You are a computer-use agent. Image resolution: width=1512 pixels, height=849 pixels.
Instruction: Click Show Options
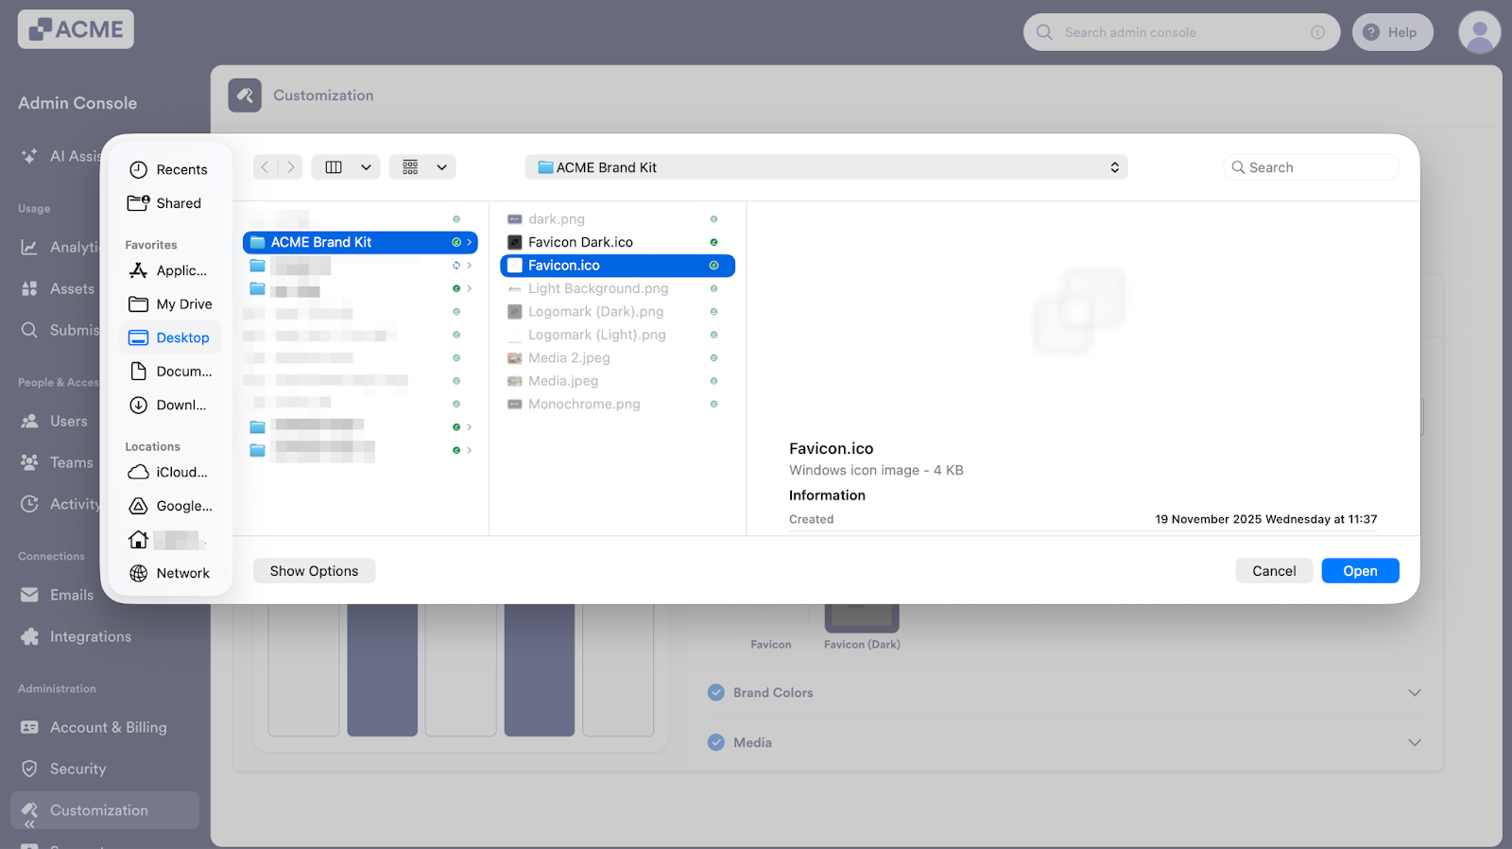coord(314,571)
